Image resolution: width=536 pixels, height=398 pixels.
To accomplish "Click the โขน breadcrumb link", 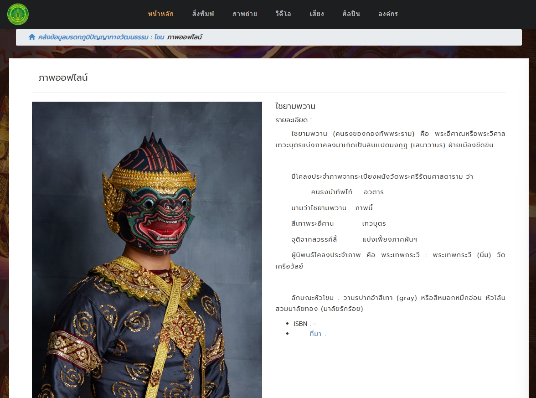I will pos(159,37).
